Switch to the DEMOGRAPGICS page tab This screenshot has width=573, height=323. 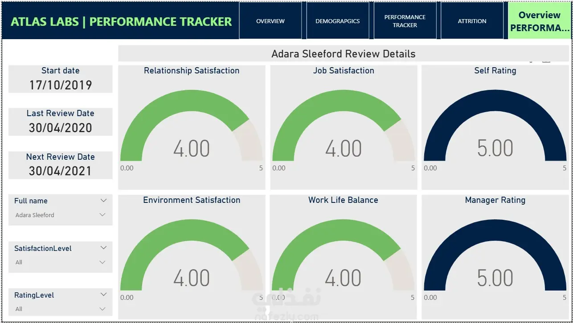point(338,21)
